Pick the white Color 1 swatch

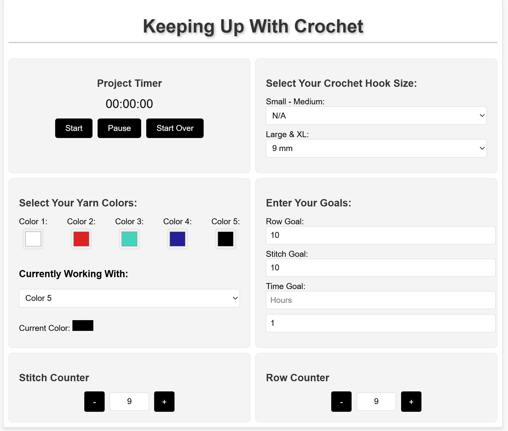point(33,239)
